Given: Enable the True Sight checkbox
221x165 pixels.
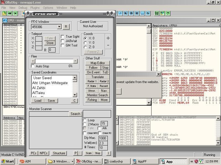Looking at the screenshot, I should tap(62, 37).
